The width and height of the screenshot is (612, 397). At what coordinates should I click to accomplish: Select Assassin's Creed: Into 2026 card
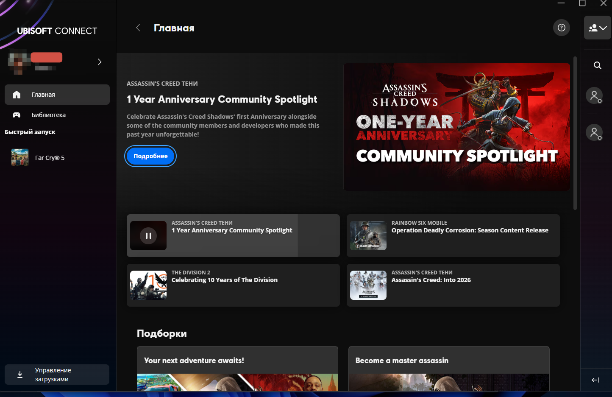tap(453, 285)
